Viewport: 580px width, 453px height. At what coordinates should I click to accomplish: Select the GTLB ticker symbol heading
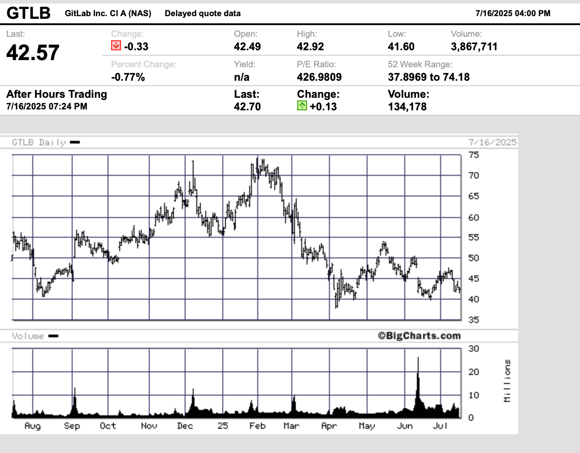[x=29, y=13]
